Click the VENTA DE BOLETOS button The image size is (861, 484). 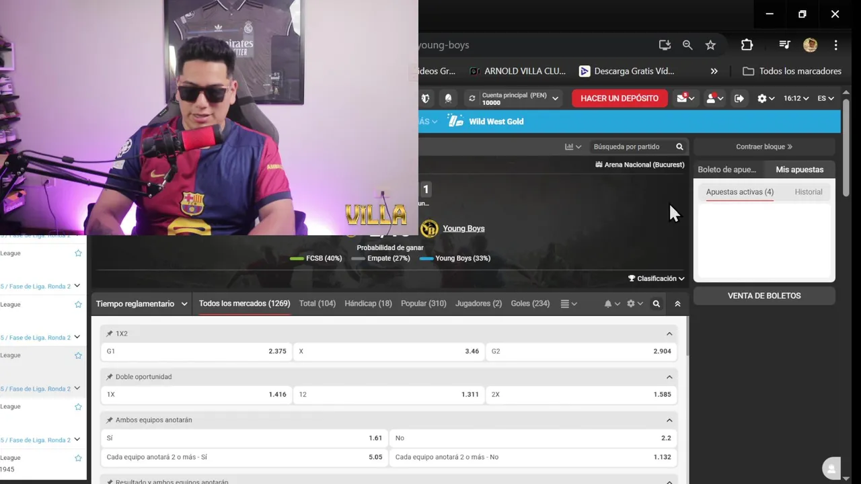[764, 296]
